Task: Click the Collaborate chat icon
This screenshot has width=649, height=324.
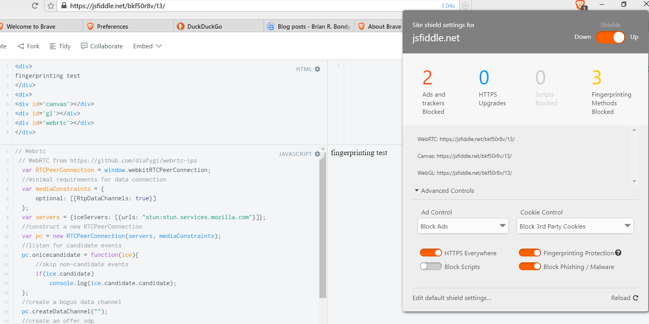Action: (x=84, y=46)
